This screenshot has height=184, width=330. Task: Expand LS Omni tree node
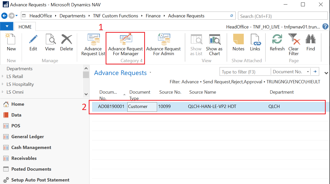pos(3,92)
